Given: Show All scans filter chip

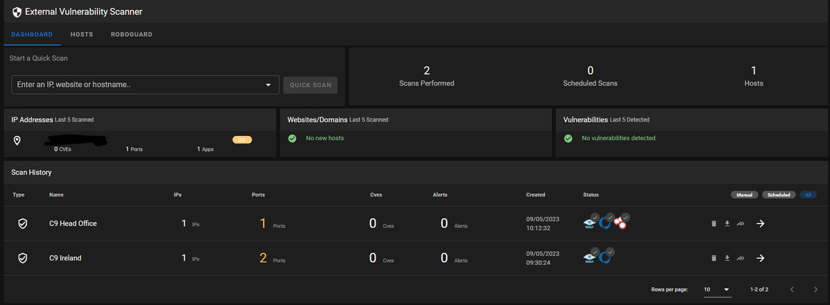Looking at the screenshot, I should pos(809,195).
